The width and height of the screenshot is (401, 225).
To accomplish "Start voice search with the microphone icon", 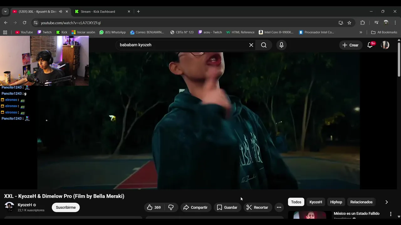I will pyautogui.click(x=281, y=45).
